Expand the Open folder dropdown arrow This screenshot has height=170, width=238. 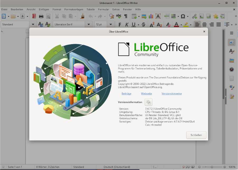point(18,16)
